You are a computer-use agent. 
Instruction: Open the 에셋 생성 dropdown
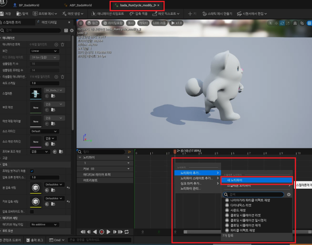[73, 14]
